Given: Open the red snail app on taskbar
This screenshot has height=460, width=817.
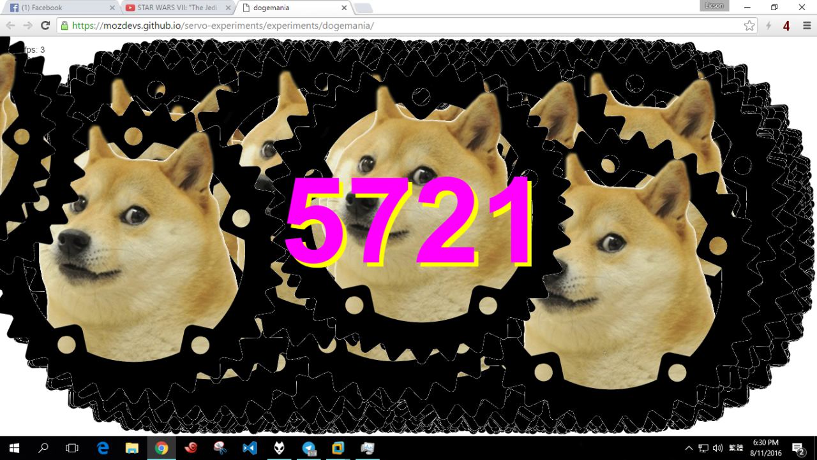Looking at the screenshot, I should click(191, 448).
